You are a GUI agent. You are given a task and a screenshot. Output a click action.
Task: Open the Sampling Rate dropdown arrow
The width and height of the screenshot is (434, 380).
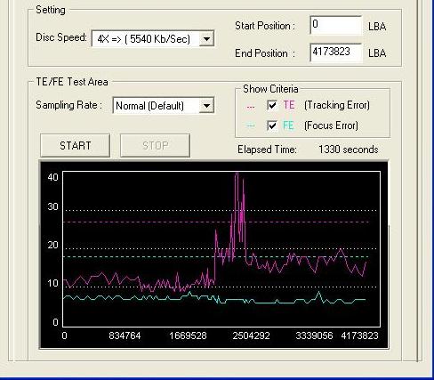[x=206, y=106]
